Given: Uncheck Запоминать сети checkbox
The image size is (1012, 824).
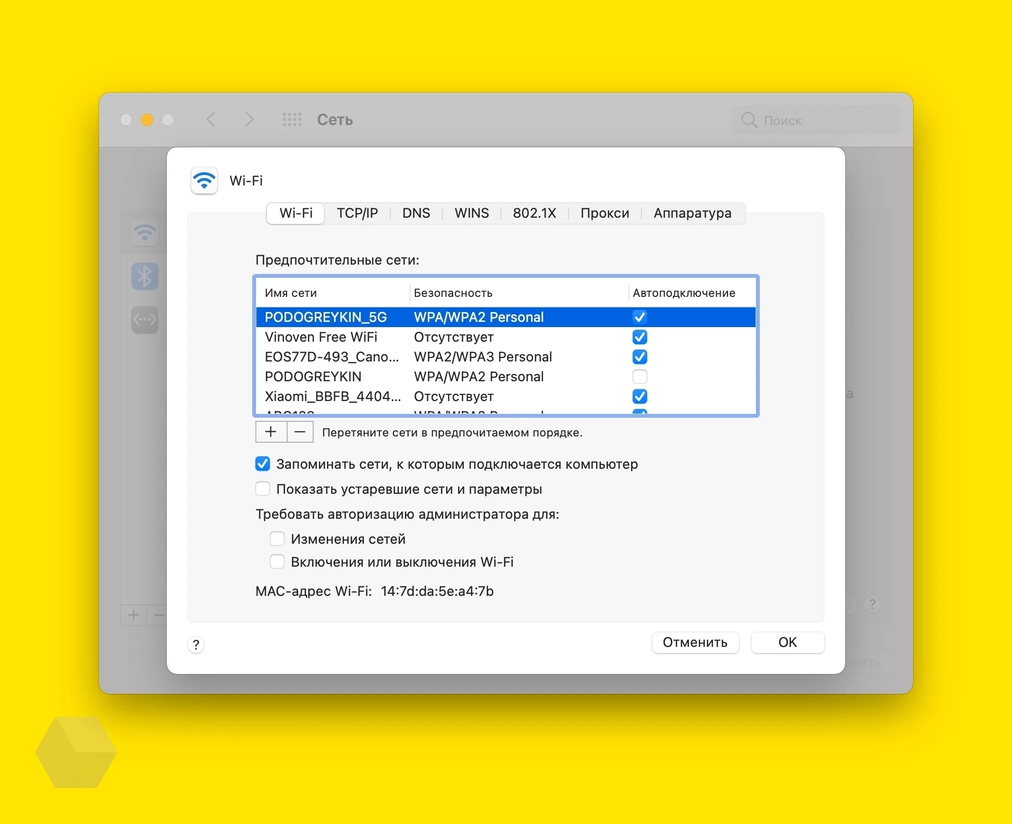Looking at the screenshot, I should click(x=263, y=464).
